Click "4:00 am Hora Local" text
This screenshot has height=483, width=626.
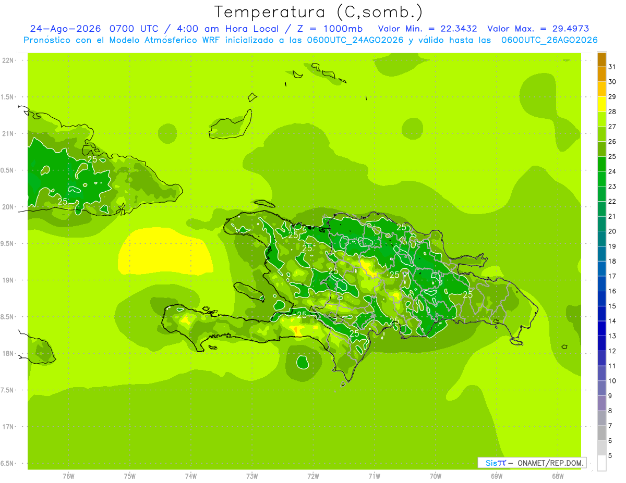click(x=227, y=29)
